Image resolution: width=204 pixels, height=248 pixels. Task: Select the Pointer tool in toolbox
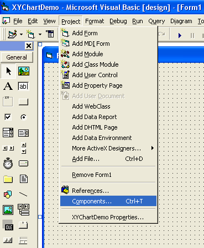click(x=8, y=71)
